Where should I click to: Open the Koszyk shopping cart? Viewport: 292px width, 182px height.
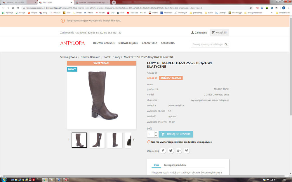(x=219, y=33)
